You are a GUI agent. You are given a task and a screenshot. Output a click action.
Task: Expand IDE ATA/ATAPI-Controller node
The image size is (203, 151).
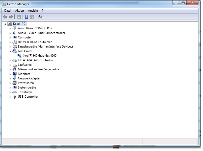[10, 60]
